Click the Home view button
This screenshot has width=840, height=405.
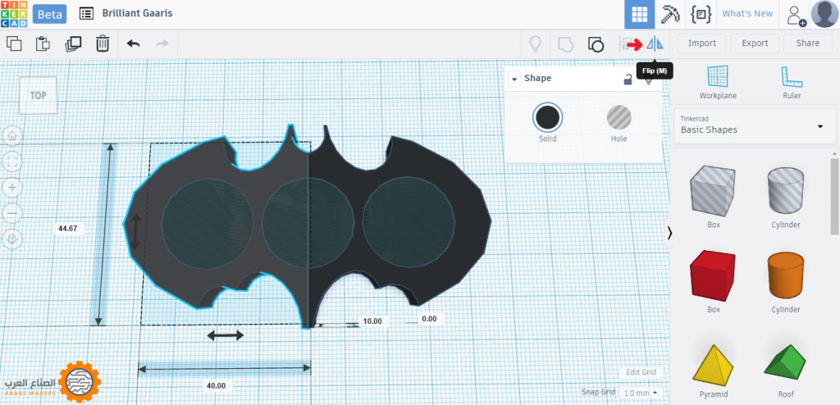[12, 136]
